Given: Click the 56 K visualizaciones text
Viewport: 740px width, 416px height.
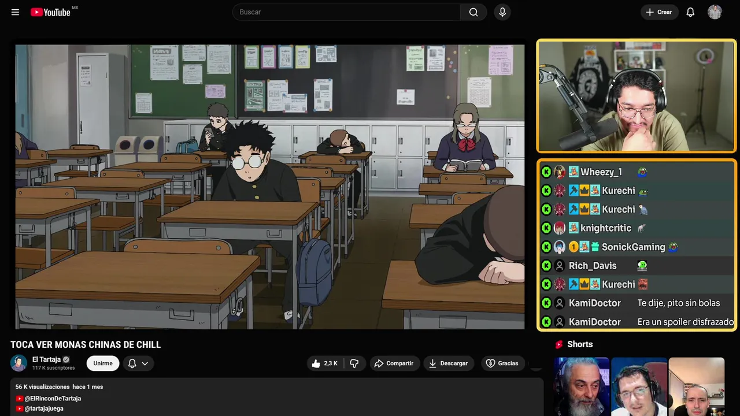Looking at the screenshot, I should (43, 387).
